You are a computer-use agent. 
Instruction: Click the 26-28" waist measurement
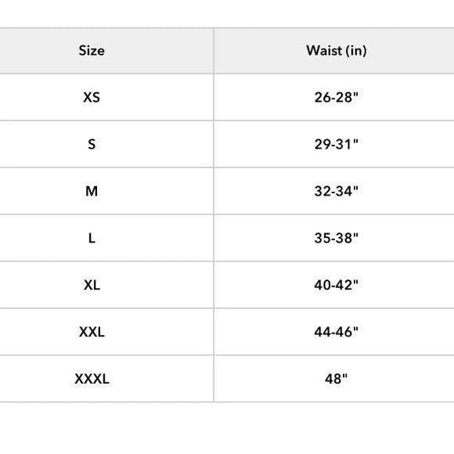tap(336, 97)
